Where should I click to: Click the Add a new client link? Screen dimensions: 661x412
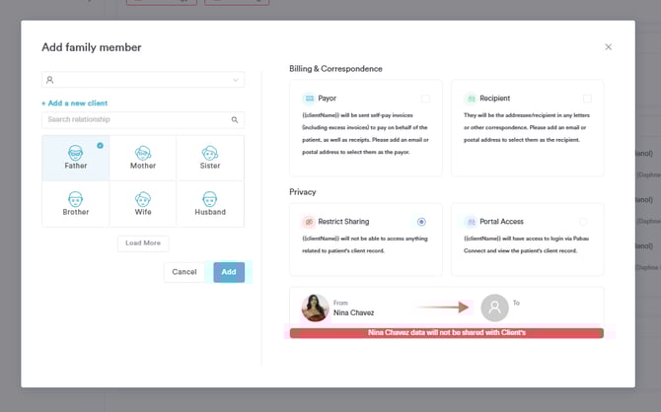(75, 103)
